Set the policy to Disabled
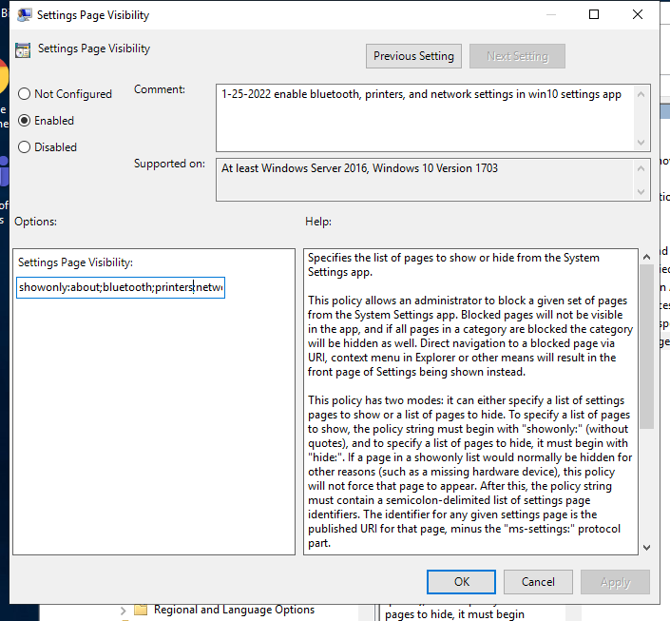This screenshot has width=670, height=621. 25,147
